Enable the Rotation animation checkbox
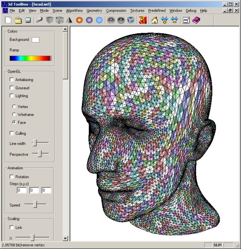The image size is (241, 249). tap(12, 177)
